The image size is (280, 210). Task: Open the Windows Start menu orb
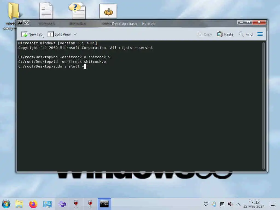point(6,204)
